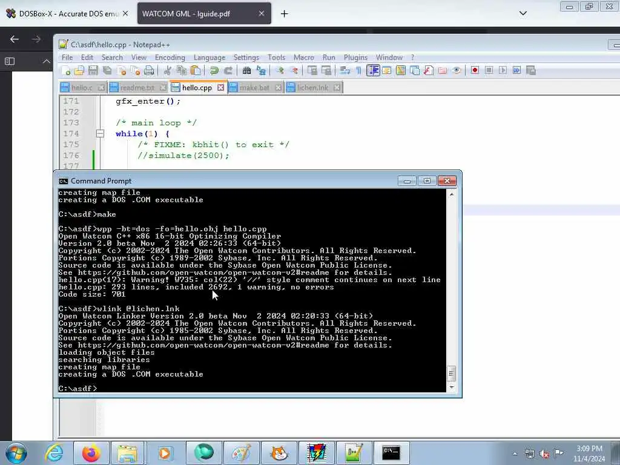Click the Zoom In icon in the toolbar

[280, 71]
